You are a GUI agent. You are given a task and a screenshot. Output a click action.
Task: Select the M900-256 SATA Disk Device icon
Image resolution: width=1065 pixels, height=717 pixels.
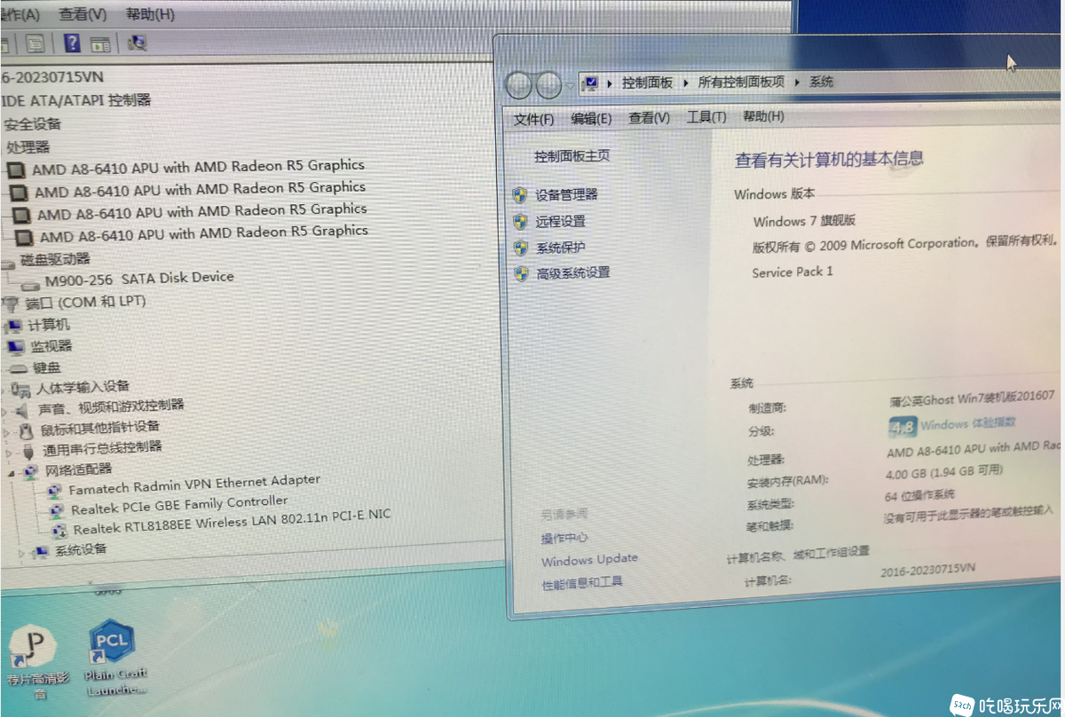click(x=31, y=284)
